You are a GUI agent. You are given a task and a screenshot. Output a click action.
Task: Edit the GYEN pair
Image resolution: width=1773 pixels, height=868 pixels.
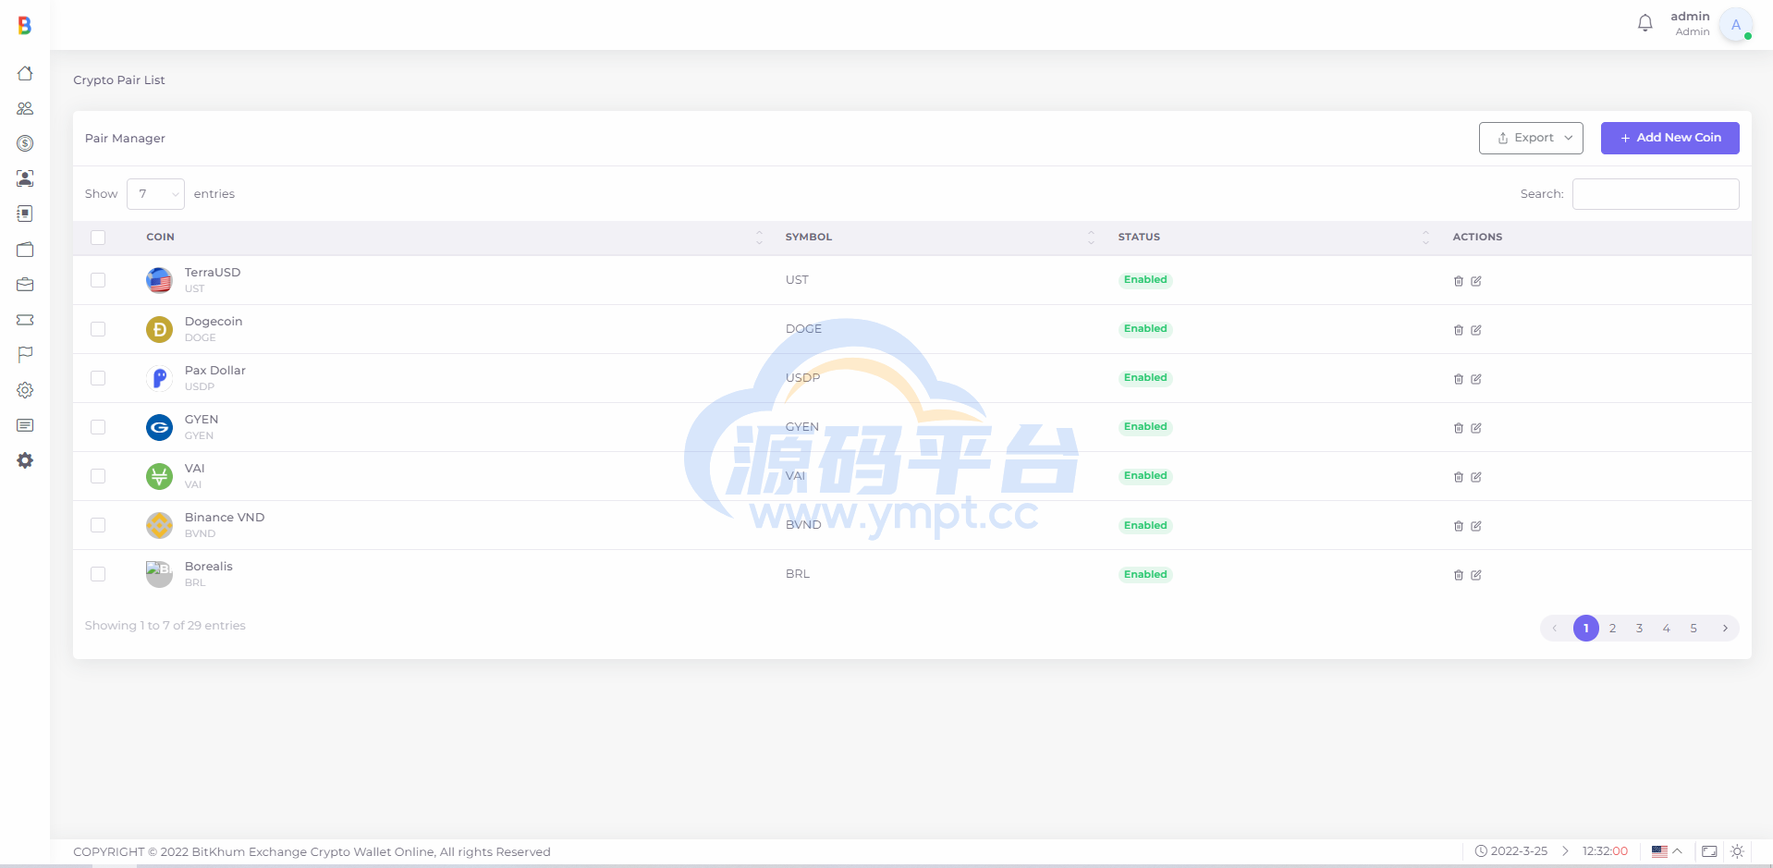point(1476,428)
